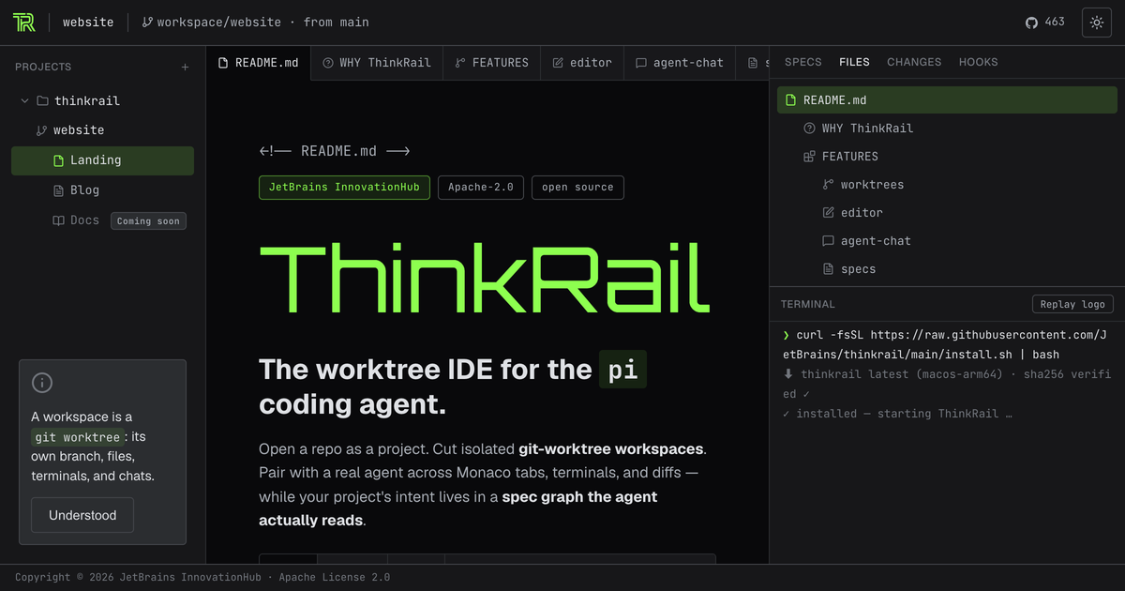The image size is (1125, 591).
Task: Click the README.md comment line above the badges
Action: 335,151
